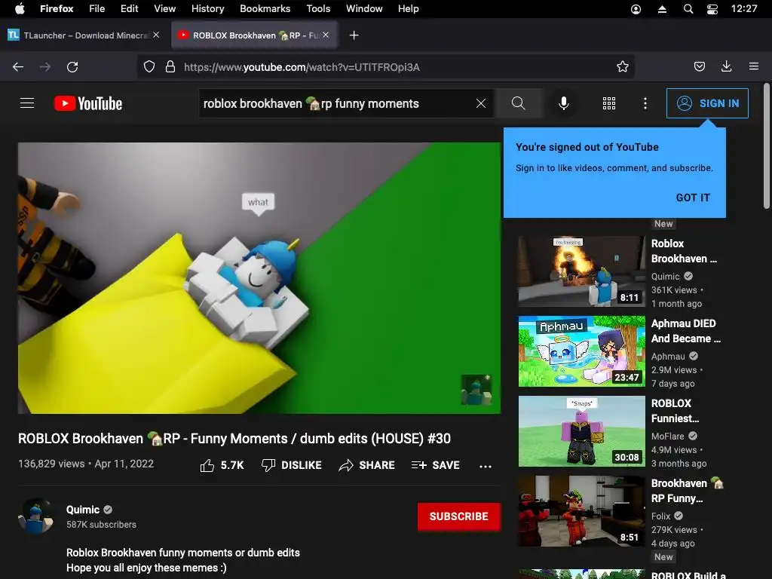Click the YouTube logo

pos(88,103)
